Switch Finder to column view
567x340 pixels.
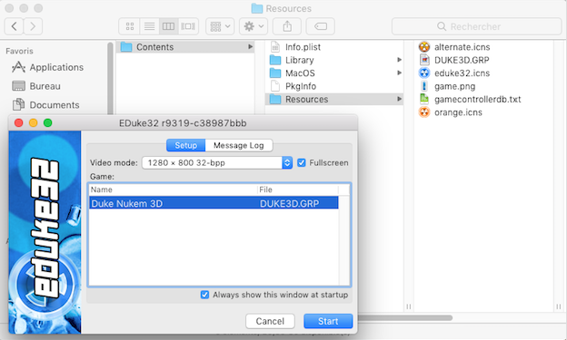(x=168, y=26)
